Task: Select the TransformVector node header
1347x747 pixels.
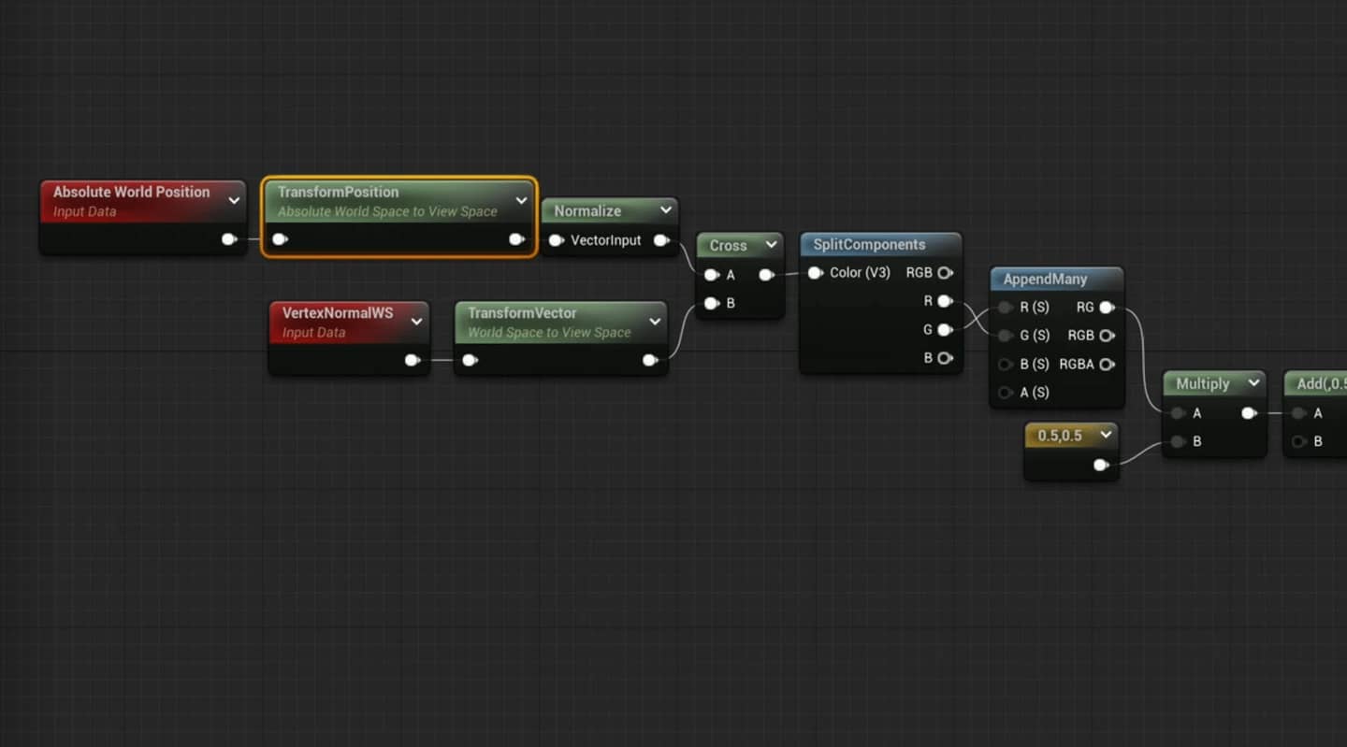Action: (x=560, y=322)
